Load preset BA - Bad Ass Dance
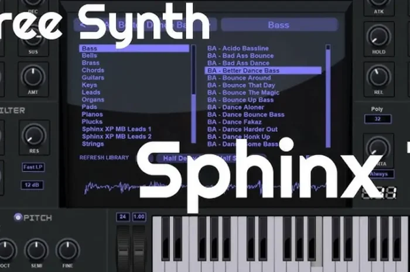 pos(238,63)
